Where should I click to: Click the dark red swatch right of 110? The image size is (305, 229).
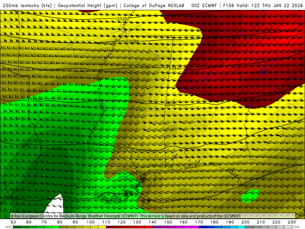point(110,227)
